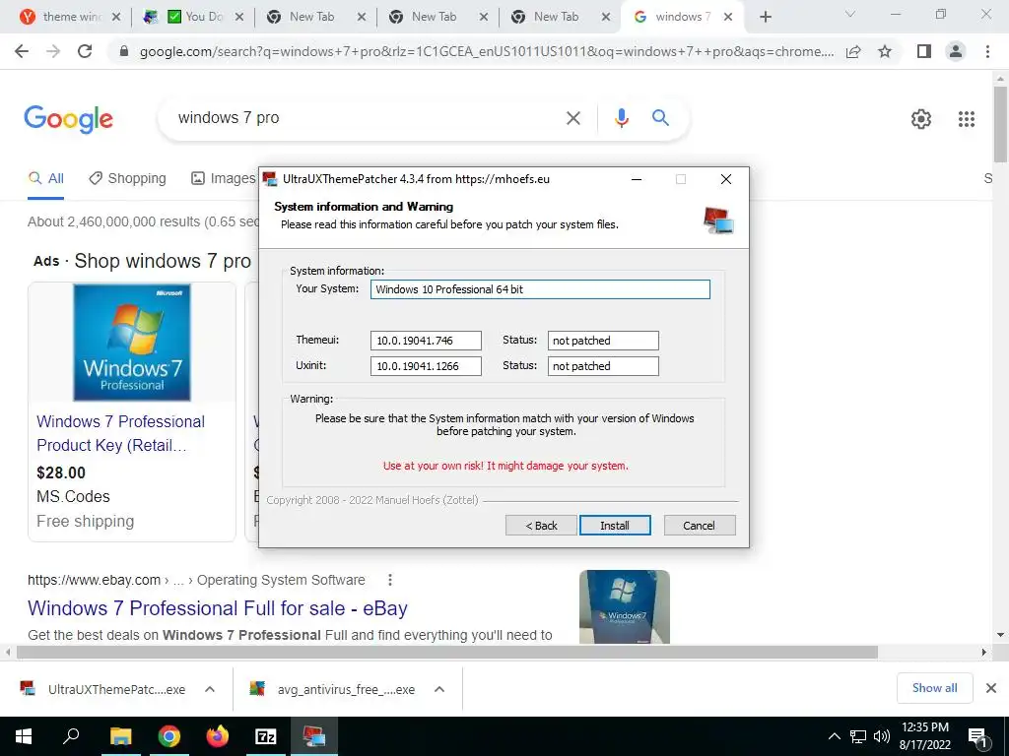Image resolution: width=1009 pixels, height=756 pixels.
Task: Close the 'theme win' tab
Action: (116, 17)
